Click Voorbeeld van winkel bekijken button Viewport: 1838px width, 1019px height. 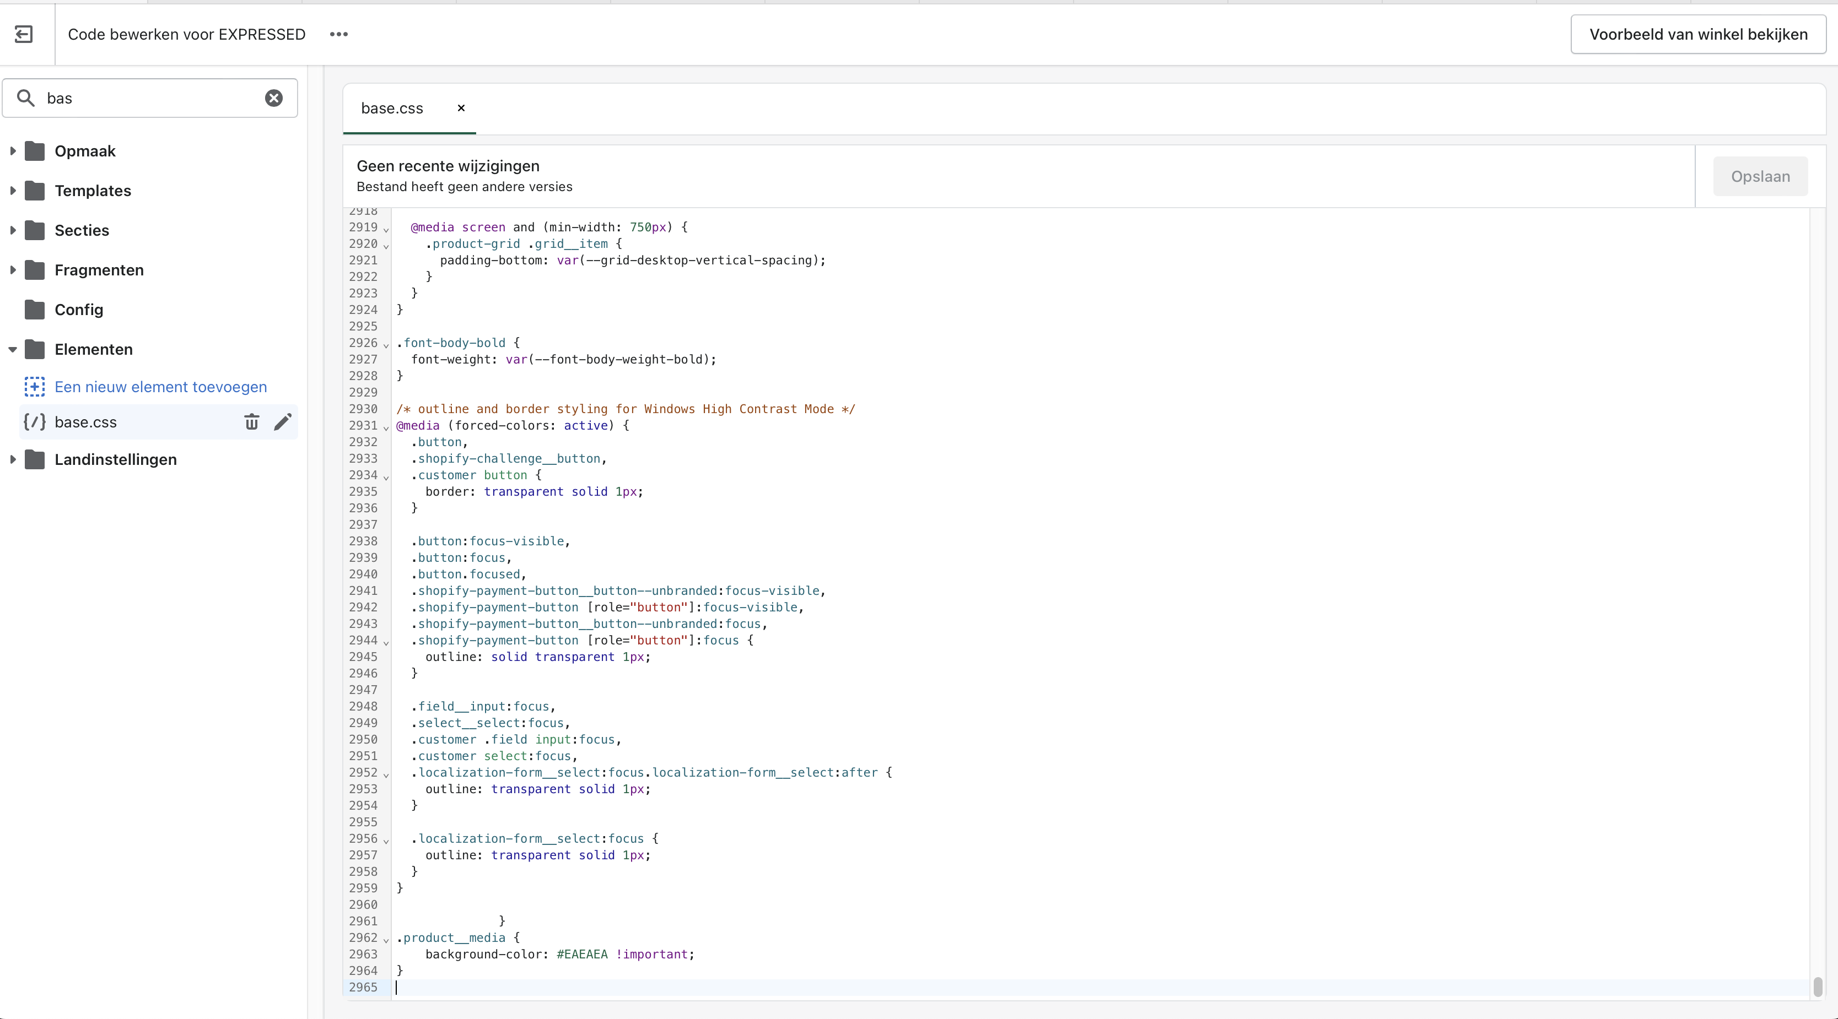coord(1698,34)
